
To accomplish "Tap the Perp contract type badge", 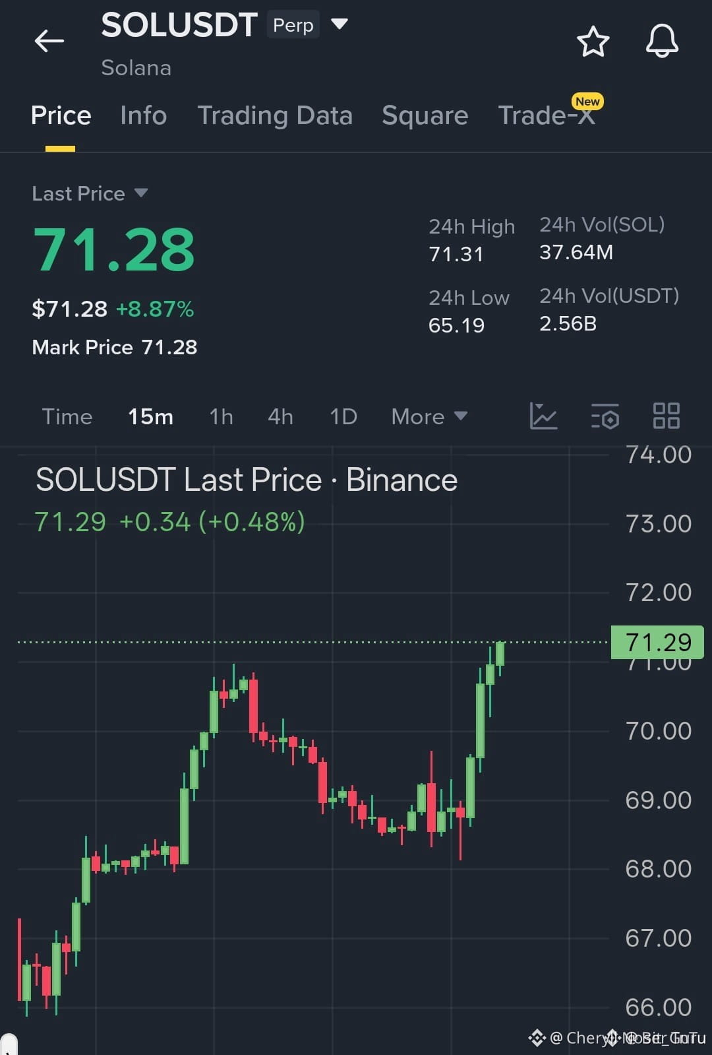I will [x=293, y=25].
